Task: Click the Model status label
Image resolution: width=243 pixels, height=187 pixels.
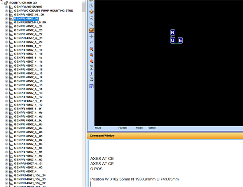Action: (x=140, y=128)
